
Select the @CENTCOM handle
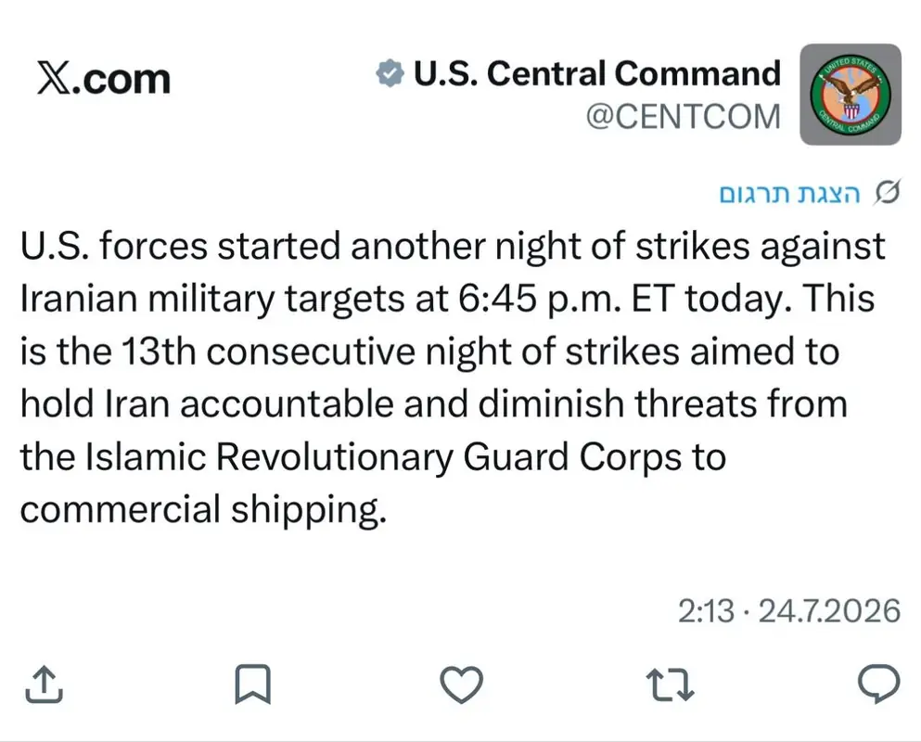click(684, 116)
